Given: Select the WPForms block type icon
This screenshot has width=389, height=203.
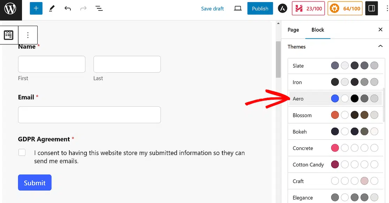Looking at the screenshot, I should 9,35.
